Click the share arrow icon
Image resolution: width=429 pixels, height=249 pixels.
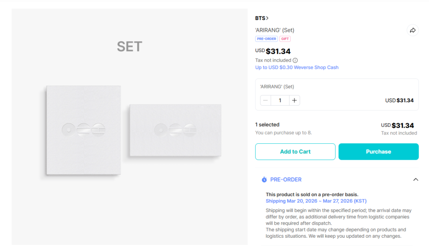413,30
